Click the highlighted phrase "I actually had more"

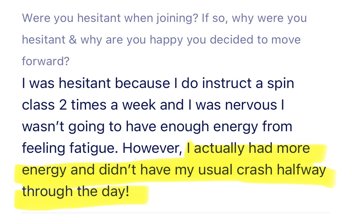pyautogui.click(x=248, y=148)
